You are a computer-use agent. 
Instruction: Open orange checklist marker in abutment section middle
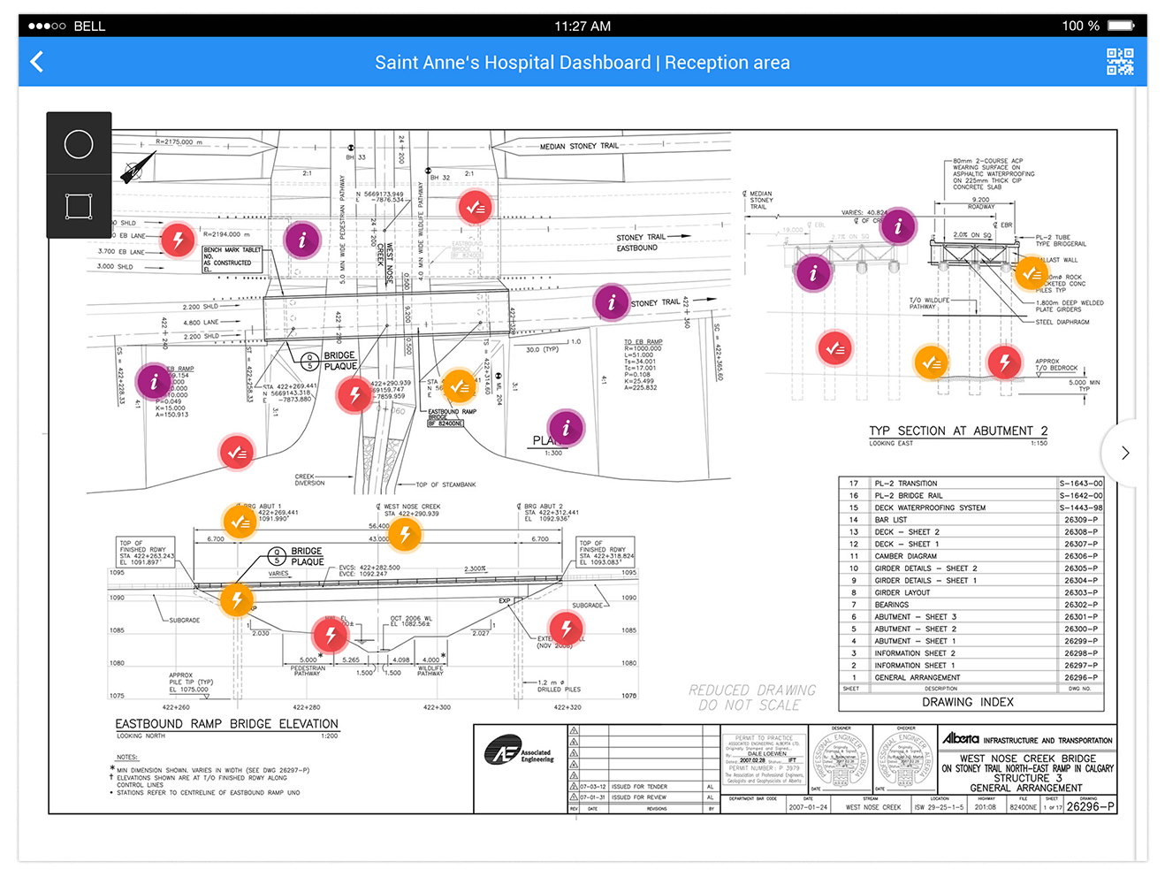pyautogui.click(x=931, y=362)
